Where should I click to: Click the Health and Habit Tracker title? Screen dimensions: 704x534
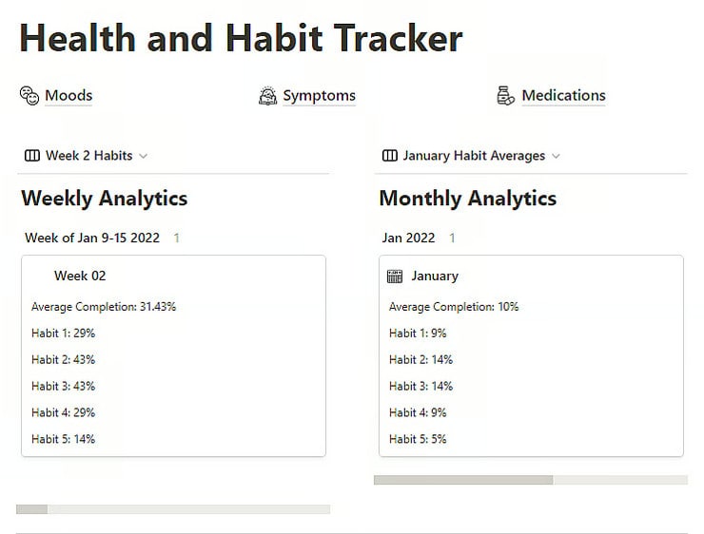241,39
